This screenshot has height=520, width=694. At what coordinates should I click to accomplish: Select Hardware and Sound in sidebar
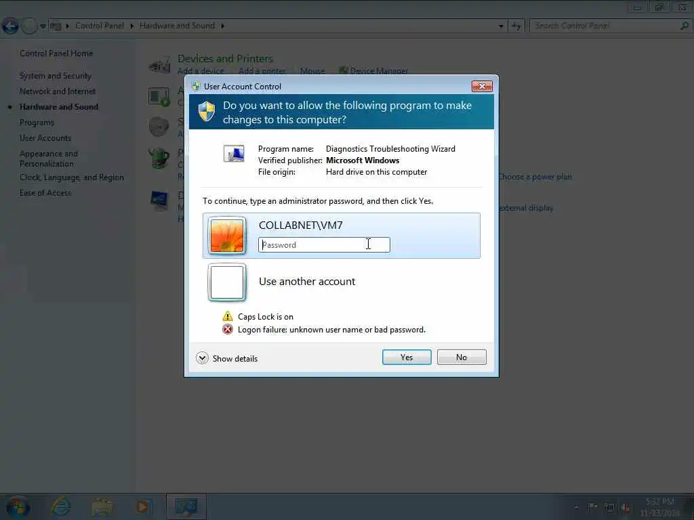point(59,107)
